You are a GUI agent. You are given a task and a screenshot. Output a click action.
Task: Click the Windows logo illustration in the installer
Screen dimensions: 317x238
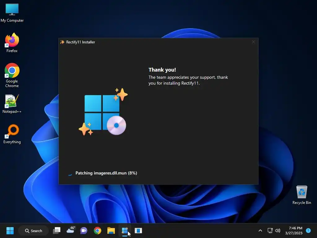coord(103,112)
